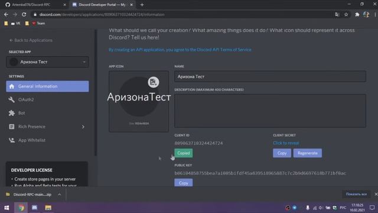This screenshot has width=378, height=213.
Task: Select the Discord Developer Portal tab
Action: [102, 5]
